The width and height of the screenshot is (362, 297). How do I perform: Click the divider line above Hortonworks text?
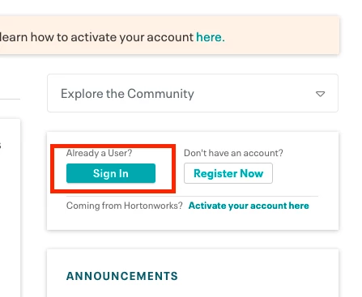(192, 196)
